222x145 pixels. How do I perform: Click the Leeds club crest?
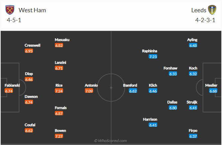pyautogui.click(x=212, y=10)
